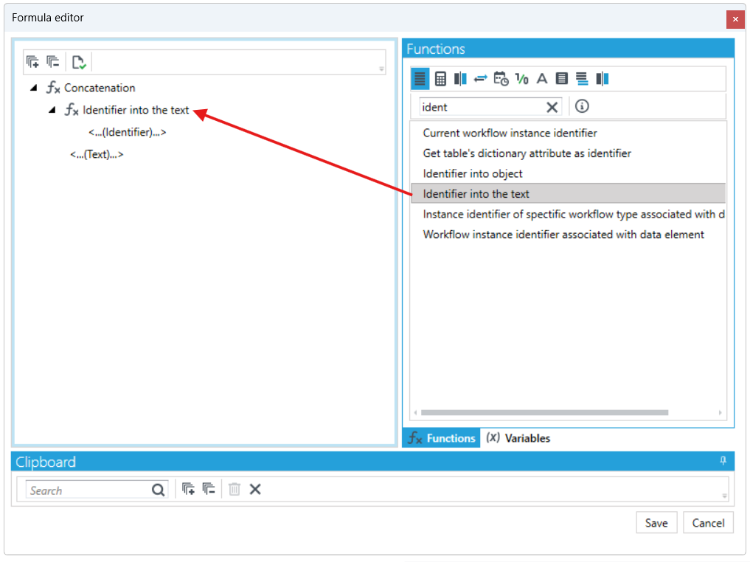The height and width of the screenshot is (562, 750).
Task: Toggle the Clipboard panel pin
Action: click(x=723, y=461)
